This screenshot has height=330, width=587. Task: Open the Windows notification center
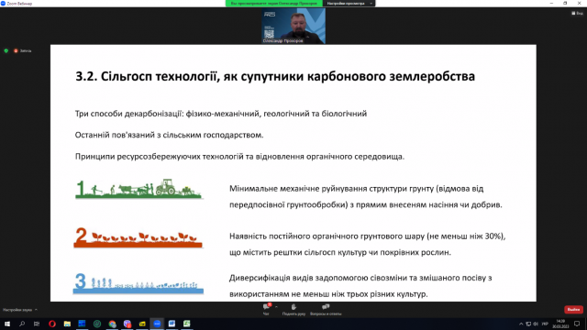pyautogui.click(x=577, y=324)
